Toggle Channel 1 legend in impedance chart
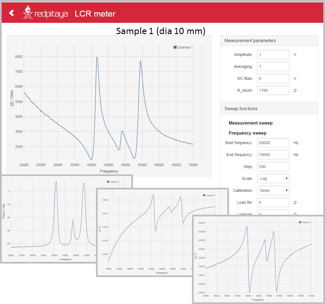 [183, 48]
